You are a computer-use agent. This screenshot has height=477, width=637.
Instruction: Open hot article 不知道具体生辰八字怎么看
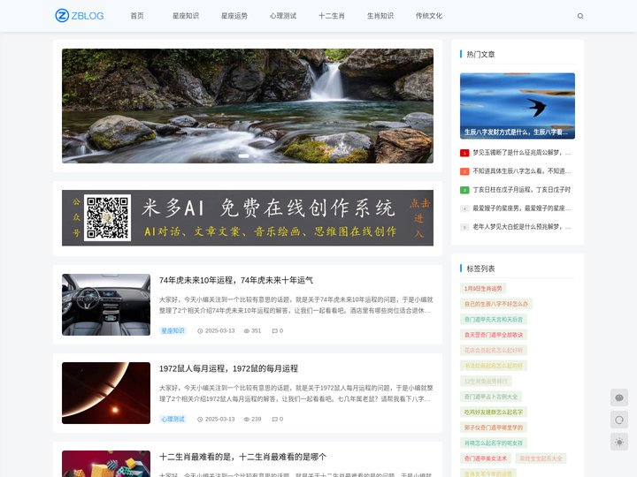[522, 171]
